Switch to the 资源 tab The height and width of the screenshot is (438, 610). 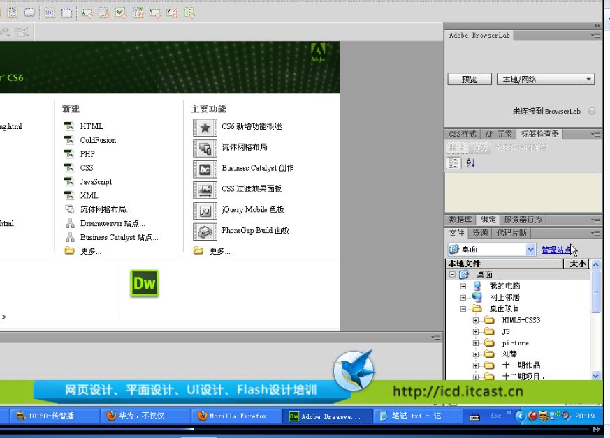[480, 233]
